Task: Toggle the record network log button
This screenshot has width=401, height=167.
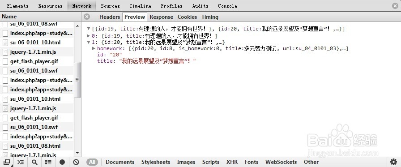Action: pos(62,162)
